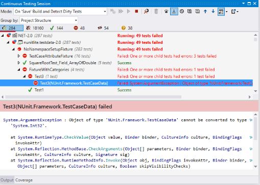Open MethodBase.CheckArguments stack link

(105, 149)
